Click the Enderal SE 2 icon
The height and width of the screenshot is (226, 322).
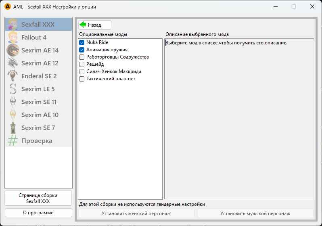point(13,76)
